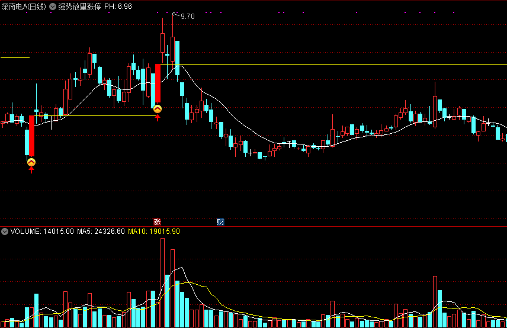Click the PH: 6.96 value
The width and height of the screenshot is (507, 328).
point(118,7)
